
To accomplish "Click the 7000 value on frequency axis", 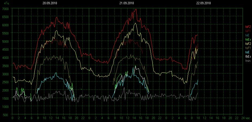I will 5,8.
